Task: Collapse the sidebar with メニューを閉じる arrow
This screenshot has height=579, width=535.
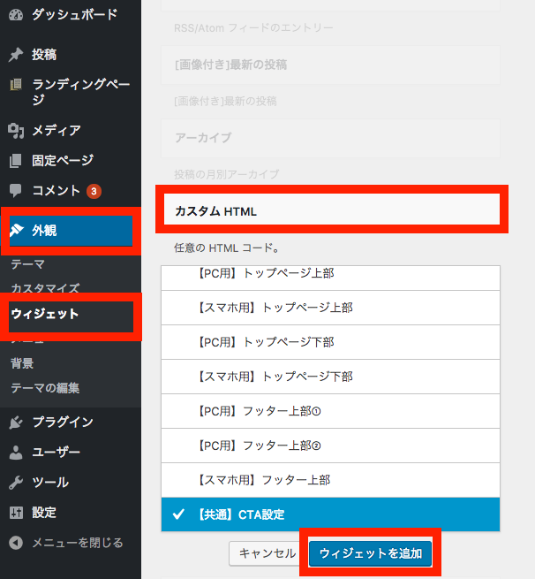Action: click(16, 543)
